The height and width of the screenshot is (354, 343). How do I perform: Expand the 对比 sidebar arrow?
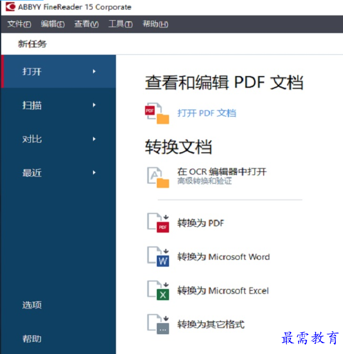pyautogui.click(x=94, y=139)
